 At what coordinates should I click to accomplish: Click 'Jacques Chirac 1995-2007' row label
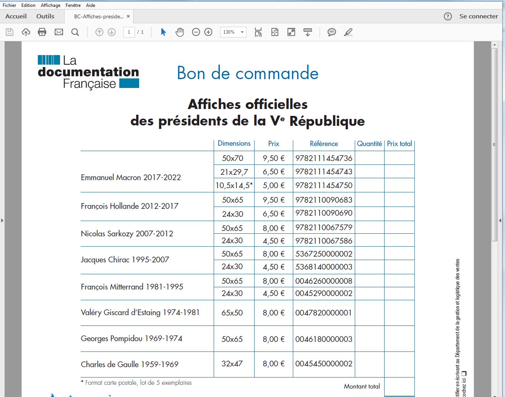(125, 260)
